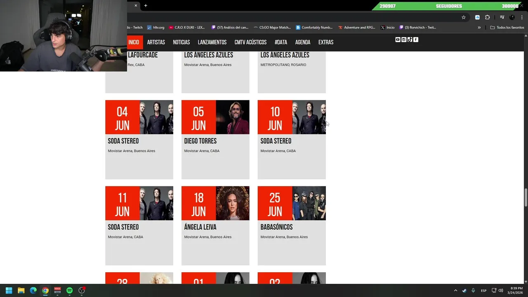Open the X Inicio bookmark
Viewport: 528px width, 297px height.
(388, 28)
